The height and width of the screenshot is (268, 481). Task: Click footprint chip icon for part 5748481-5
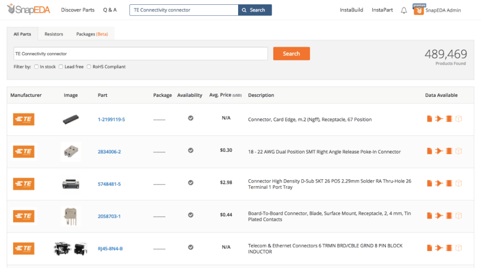pos(449,183)
